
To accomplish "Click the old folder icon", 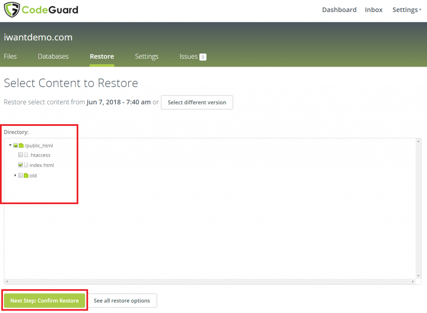I will 26,175.
